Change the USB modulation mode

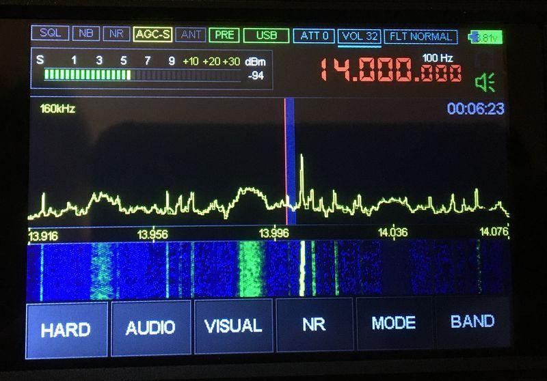[266, 36]
